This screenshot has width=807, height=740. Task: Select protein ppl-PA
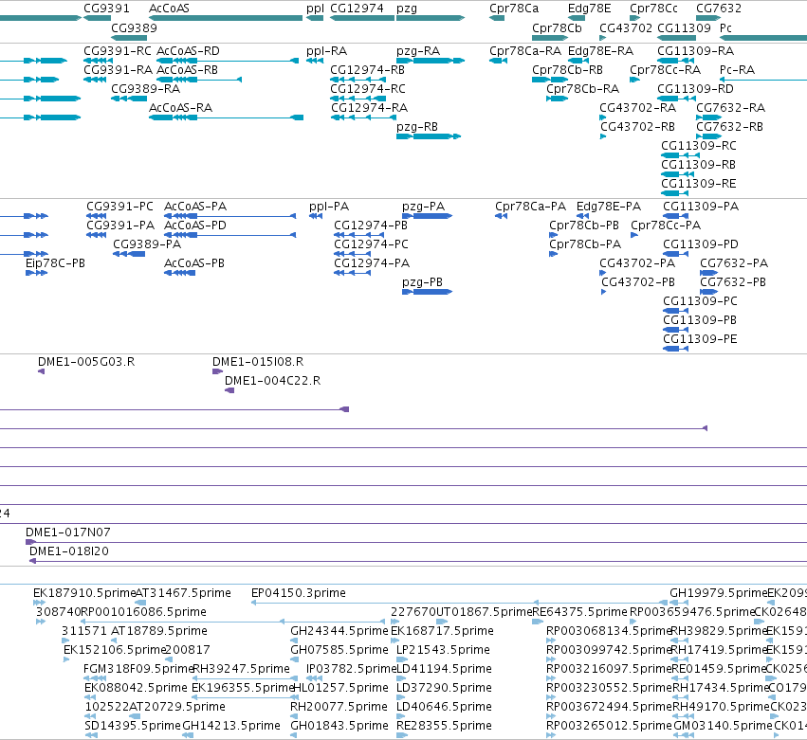coord(316,216)
